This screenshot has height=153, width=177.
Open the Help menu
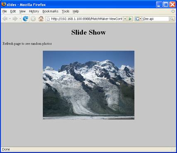(76, 11)
